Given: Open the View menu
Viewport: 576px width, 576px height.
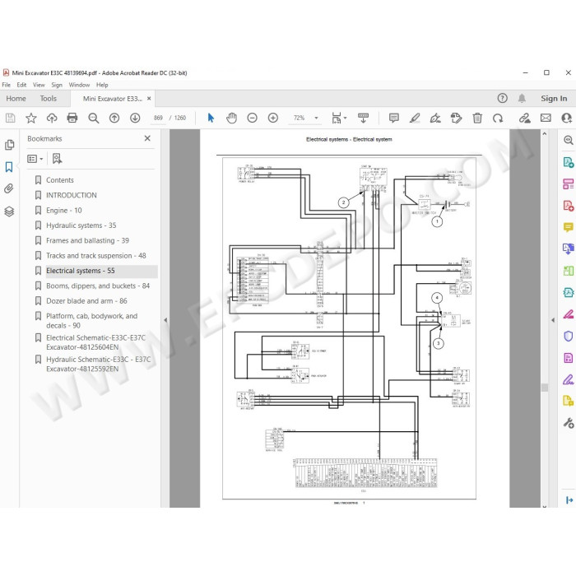Looking at the screenshot, I should point(39,85).
